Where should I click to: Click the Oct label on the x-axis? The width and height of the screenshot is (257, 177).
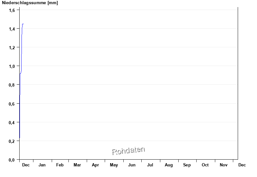205,165
